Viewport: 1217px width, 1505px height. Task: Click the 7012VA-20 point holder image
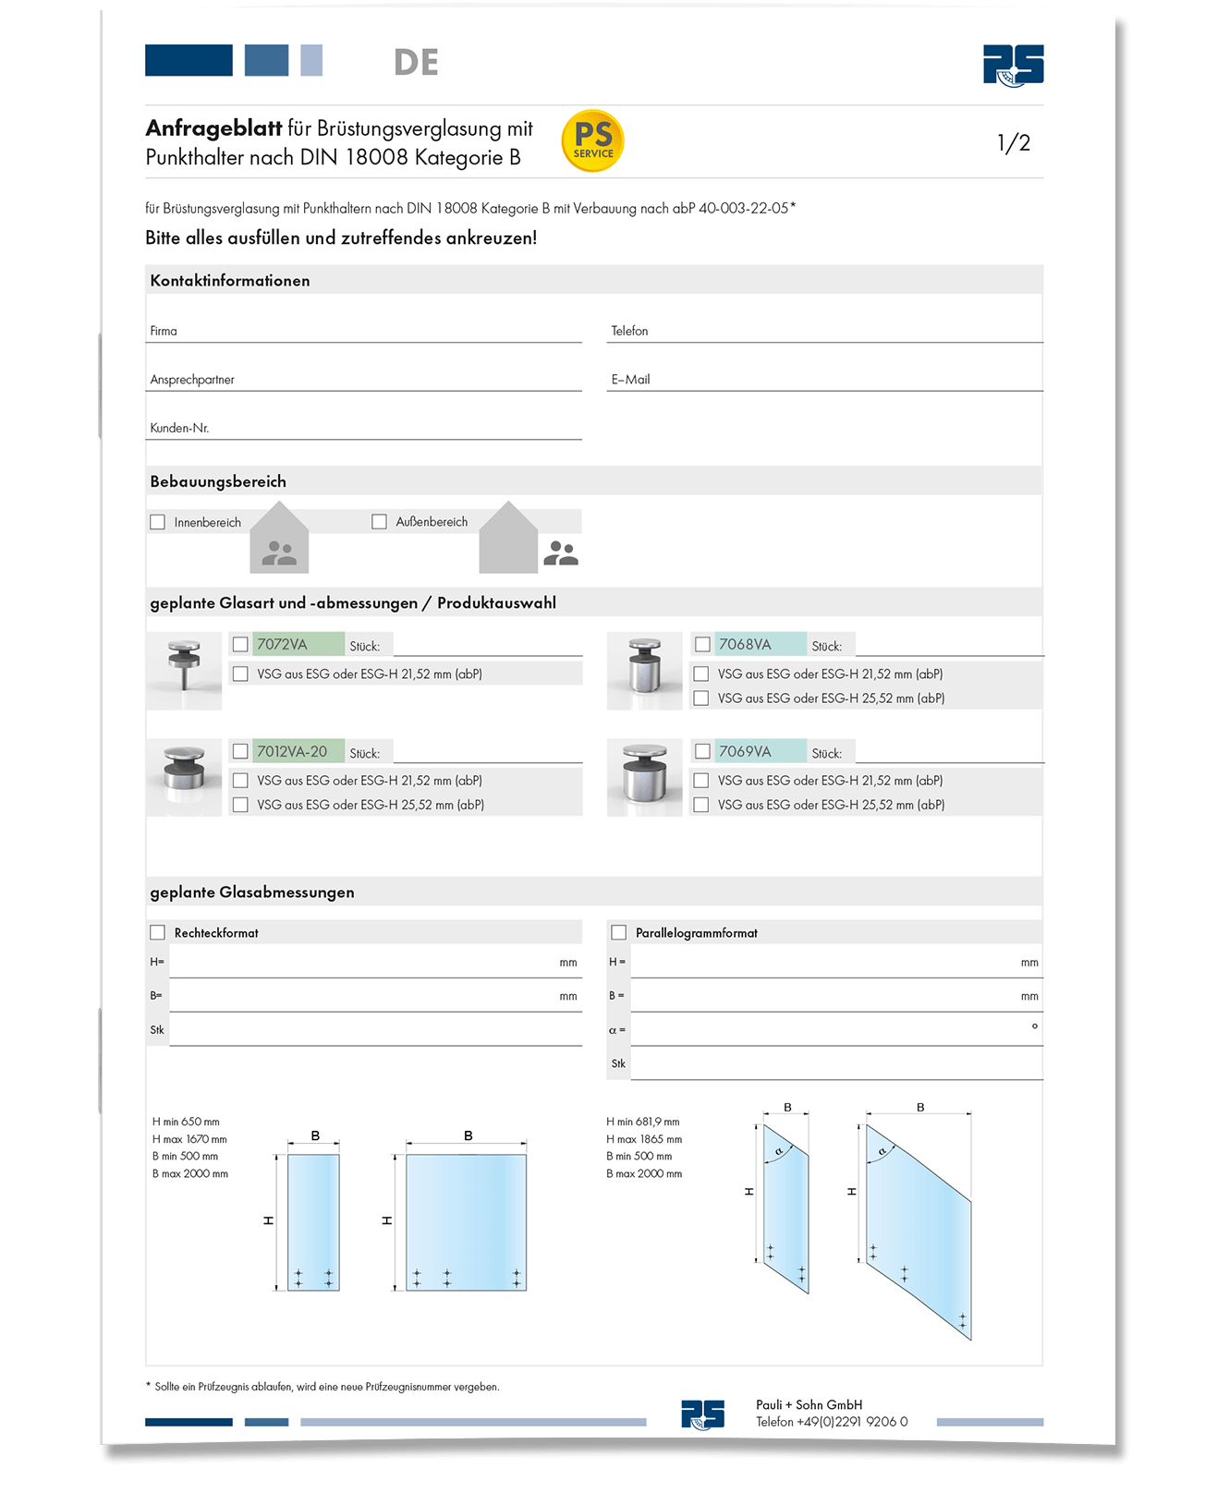click(x=184, y=777)
